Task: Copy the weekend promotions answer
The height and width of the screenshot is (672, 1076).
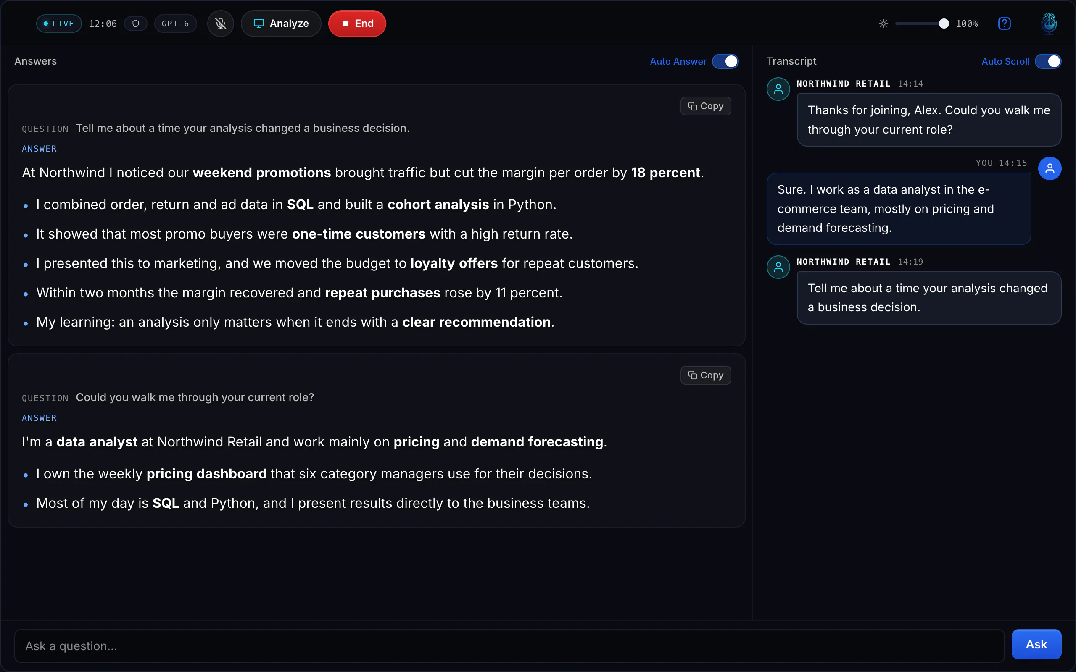Action: pos(706,106)
